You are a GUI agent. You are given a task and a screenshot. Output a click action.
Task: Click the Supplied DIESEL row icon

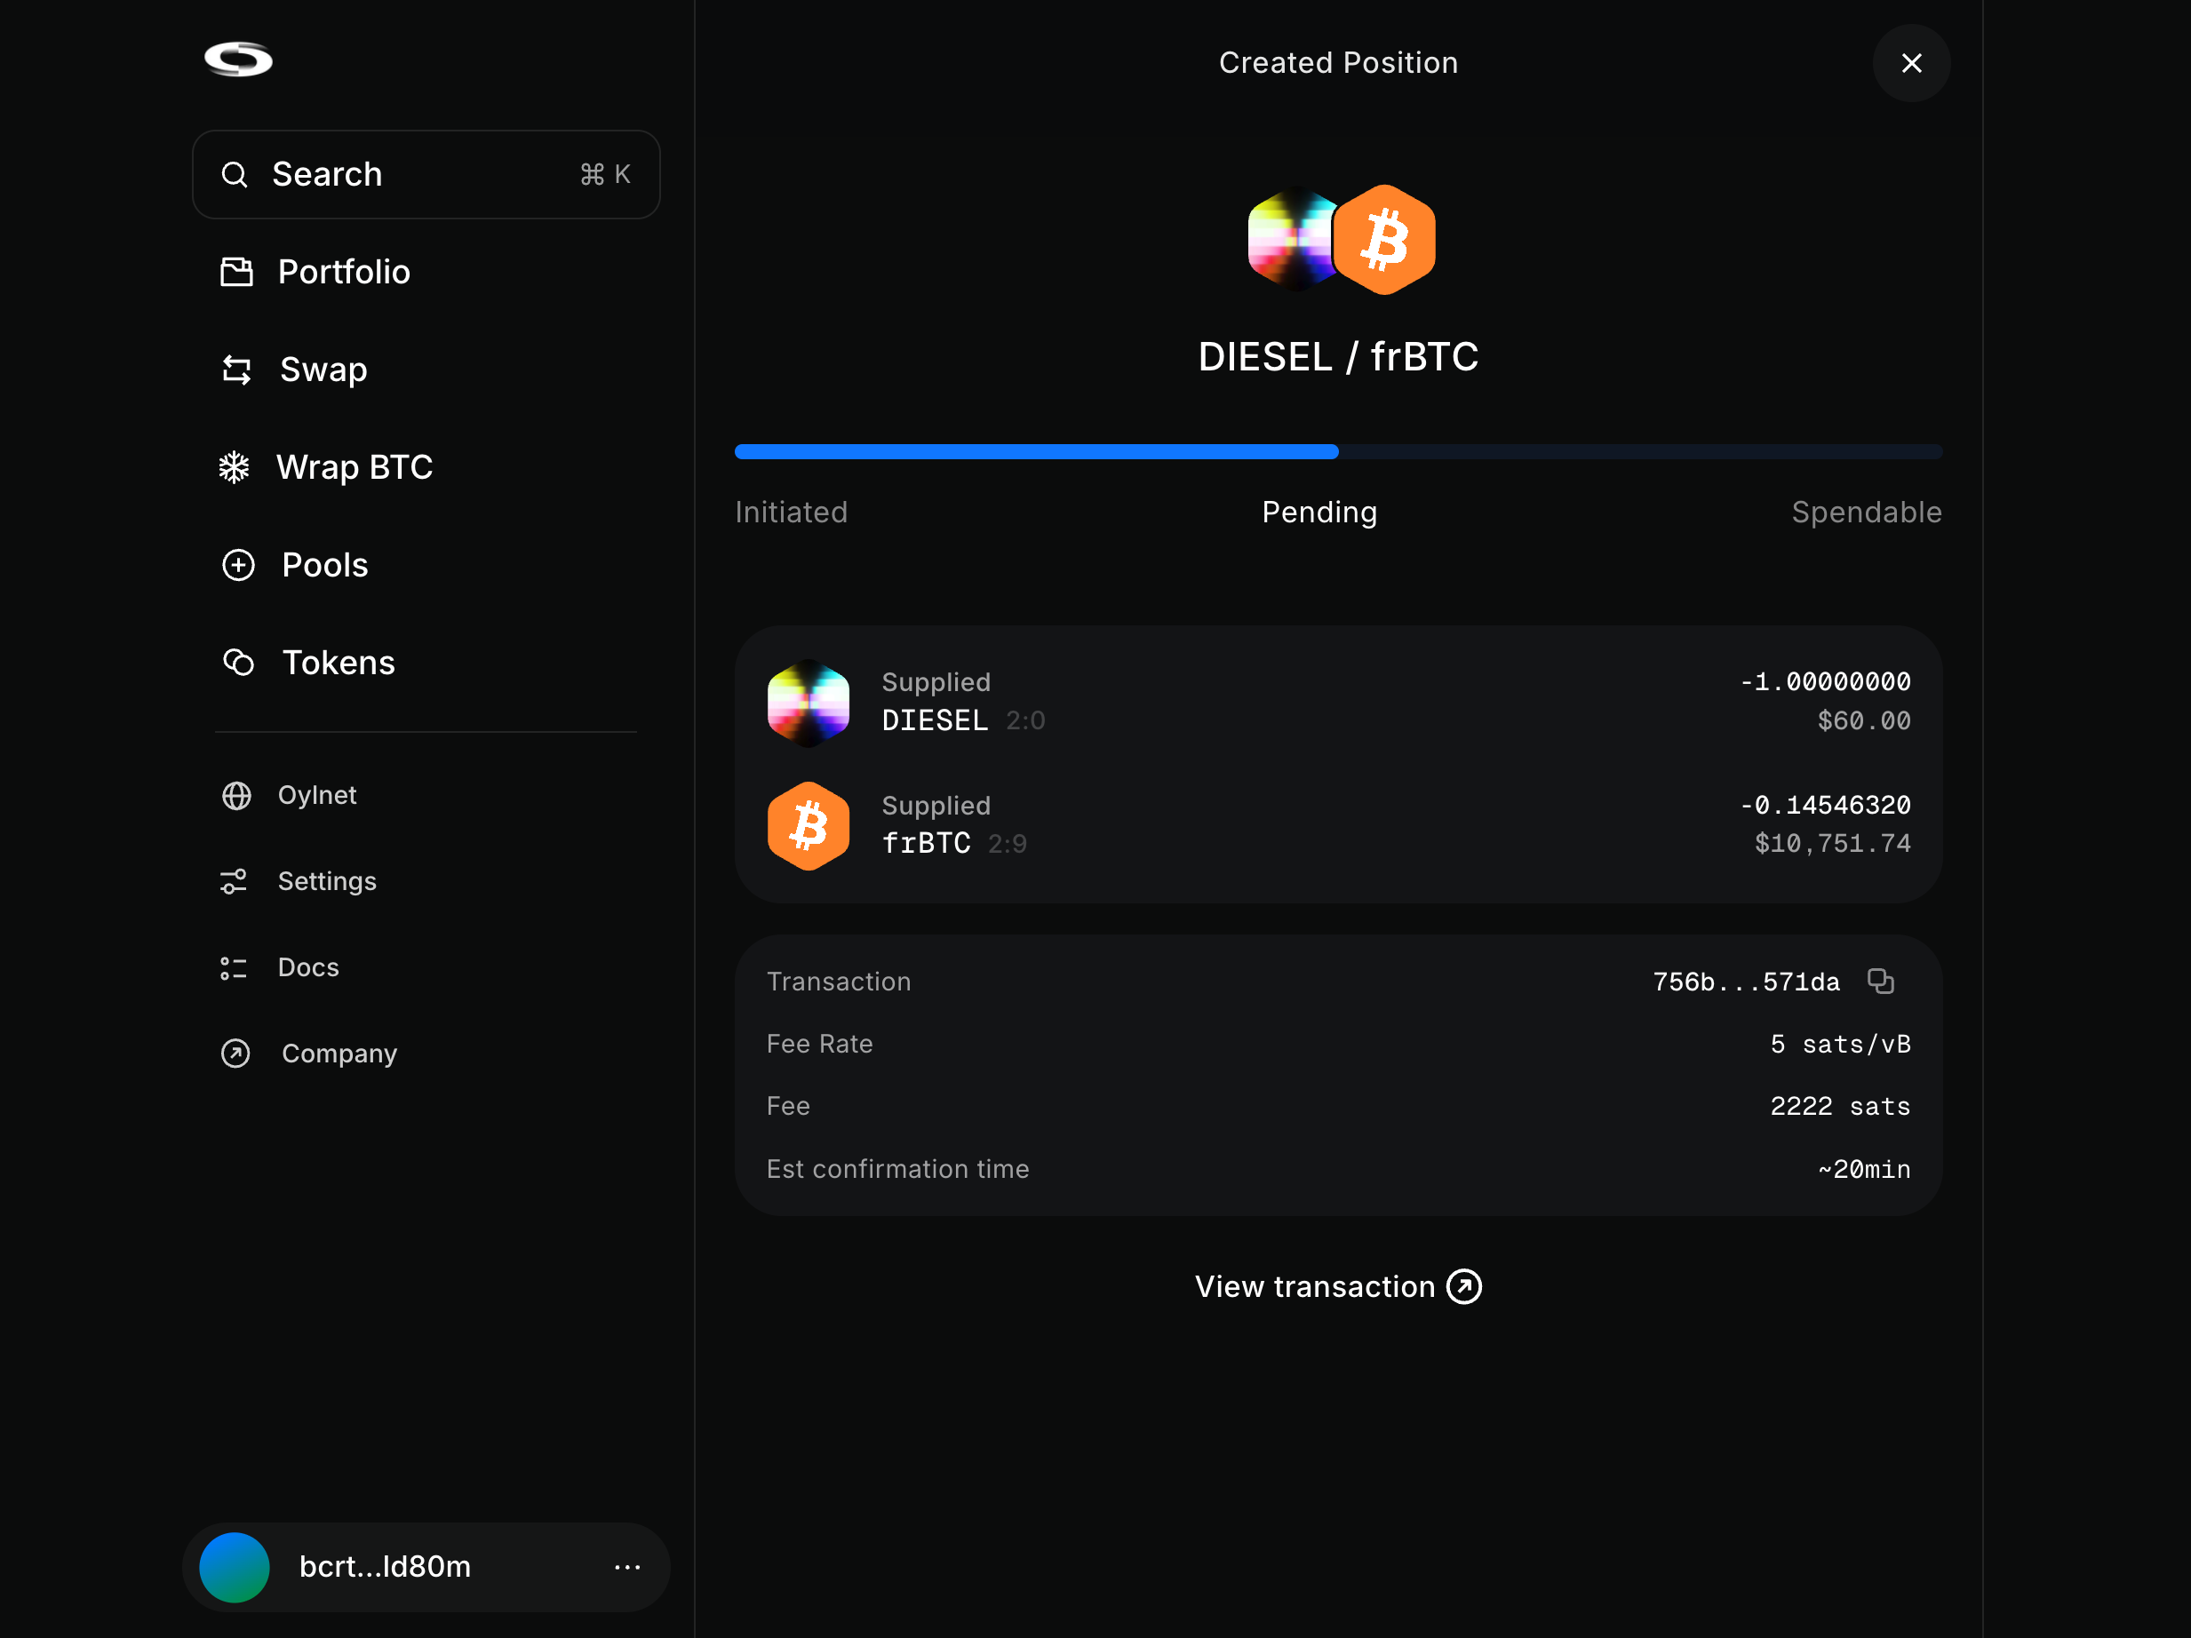point(809,702)
